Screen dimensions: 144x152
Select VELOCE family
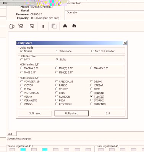click(x=57, y=89)
